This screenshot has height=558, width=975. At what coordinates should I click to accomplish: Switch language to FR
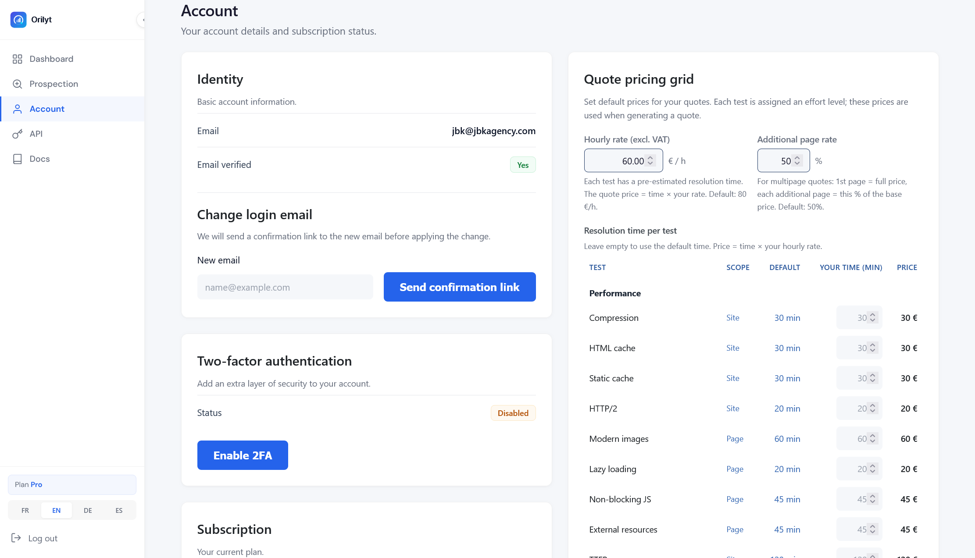25,510
